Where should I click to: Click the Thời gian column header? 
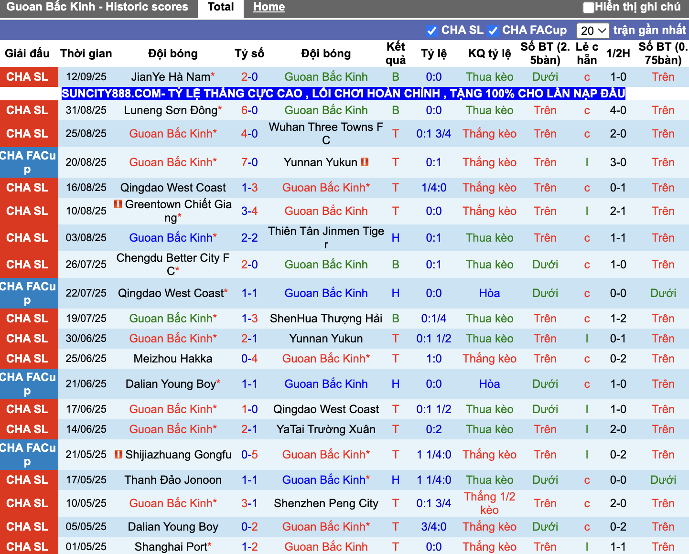point(86,53)
